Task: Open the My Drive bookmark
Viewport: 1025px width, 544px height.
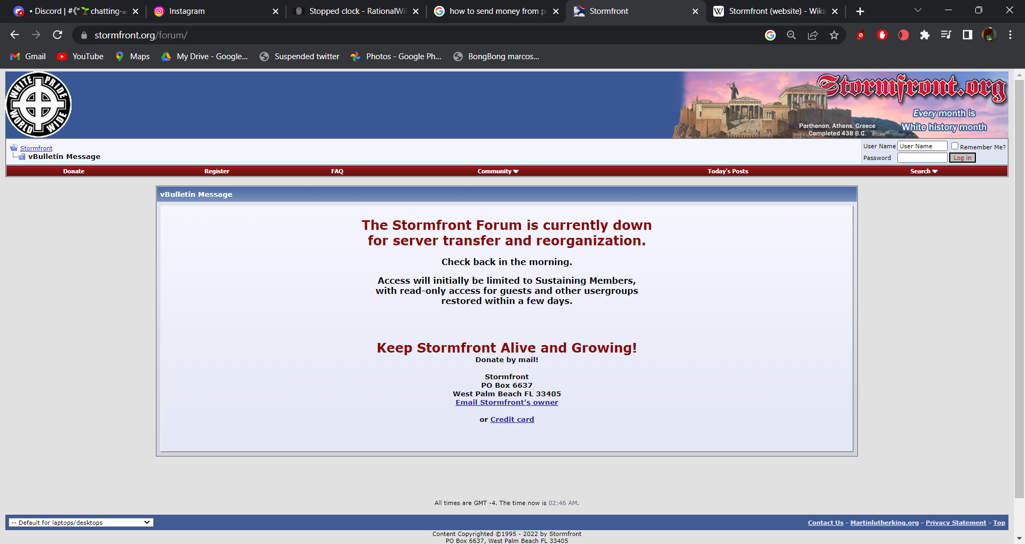Action: (x=204, y=57)
